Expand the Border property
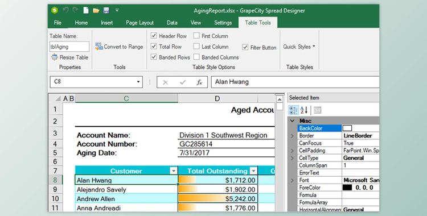The image size is (427, 216). (x=293, y=136)
